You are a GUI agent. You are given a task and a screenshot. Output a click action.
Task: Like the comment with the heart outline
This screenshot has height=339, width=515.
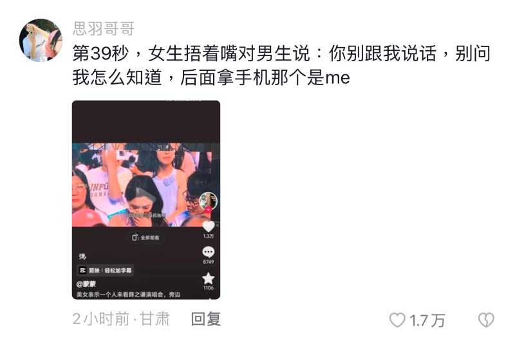point(397,320)
